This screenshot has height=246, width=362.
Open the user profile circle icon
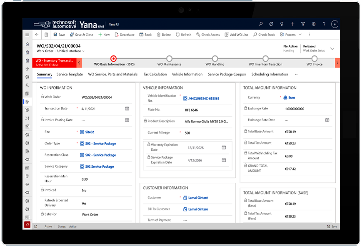pyautogui.click(x=335, y=24)
